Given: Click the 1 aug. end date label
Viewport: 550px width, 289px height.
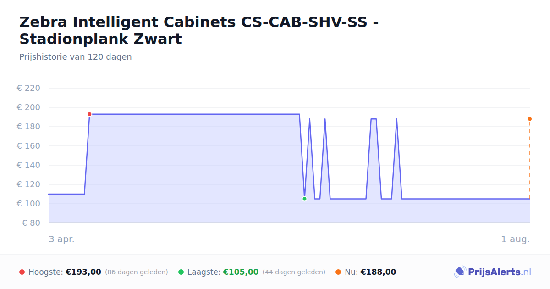Looking at the screenshot, I should (x=515, y=239).
